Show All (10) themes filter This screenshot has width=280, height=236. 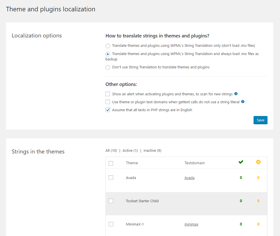[x=111, y=151]
